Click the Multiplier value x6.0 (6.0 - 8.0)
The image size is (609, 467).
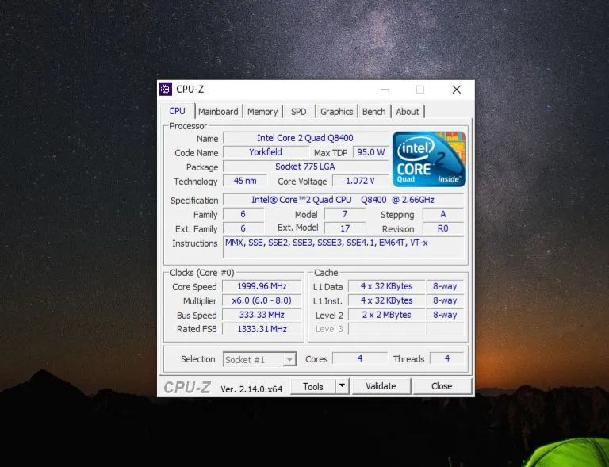(x=262, y=300)
